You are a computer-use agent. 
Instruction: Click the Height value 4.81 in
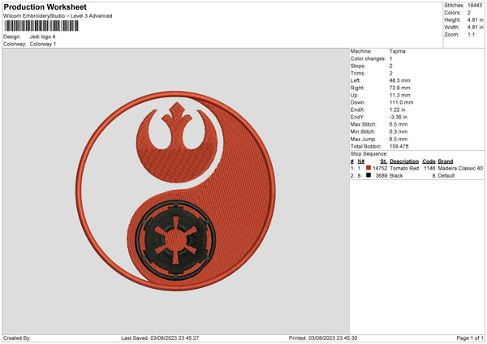pyautogui.click(x=475, y=19)
